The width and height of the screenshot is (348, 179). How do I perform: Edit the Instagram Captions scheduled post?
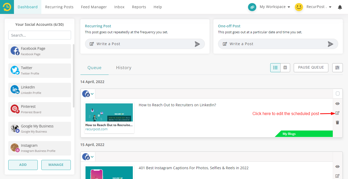337,176
